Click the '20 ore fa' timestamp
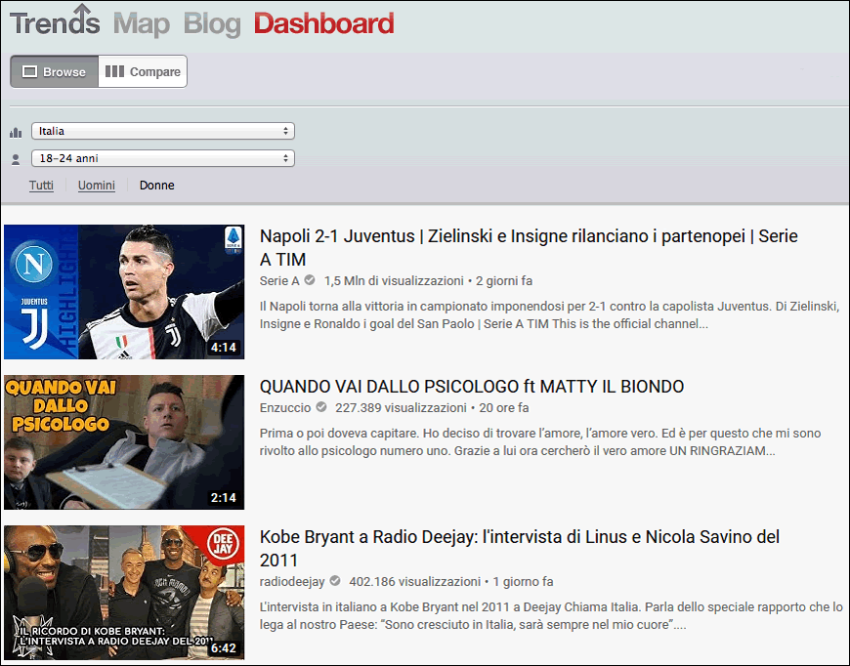850x666 pixels. (x=504, y=407)
